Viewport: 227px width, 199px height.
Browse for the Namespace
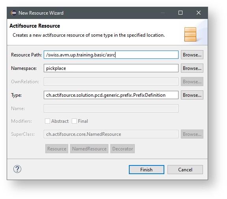[x=192, y=68]
